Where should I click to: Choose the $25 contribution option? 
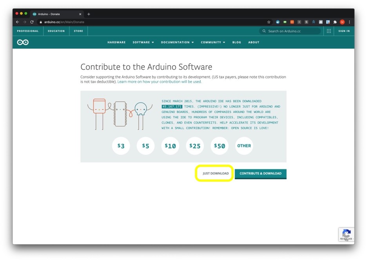195,146
